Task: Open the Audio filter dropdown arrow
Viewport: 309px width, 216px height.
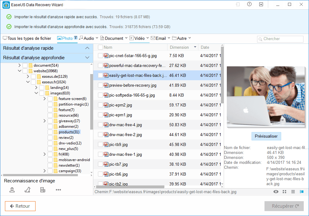Action: (x=97, y=38)
